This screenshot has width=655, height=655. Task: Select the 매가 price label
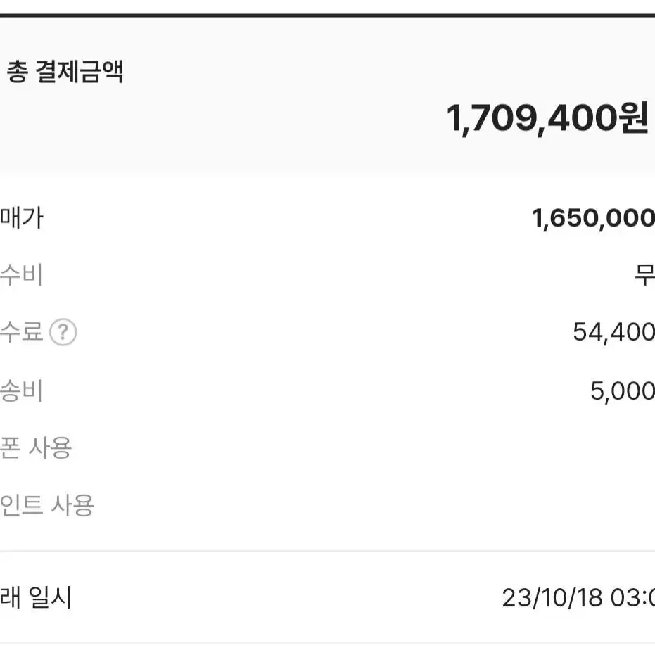point(22,217)
